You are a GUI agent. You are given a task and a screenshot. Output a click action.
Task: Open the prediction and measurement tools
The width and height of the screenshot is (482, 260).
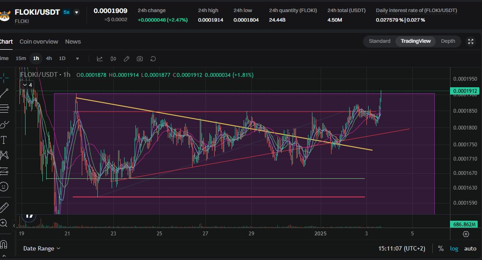click(4, 171)
